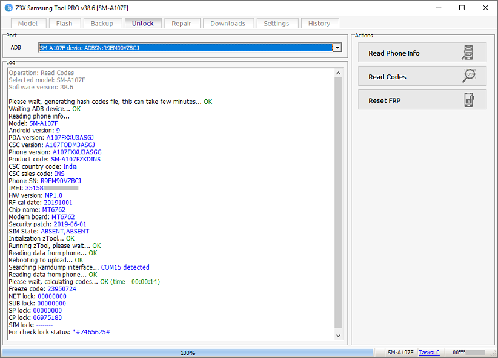The height and width of the screenshot is (358, 498).
Task: Click the Security patch date 2019-06-01
Action: coord(70,224)
